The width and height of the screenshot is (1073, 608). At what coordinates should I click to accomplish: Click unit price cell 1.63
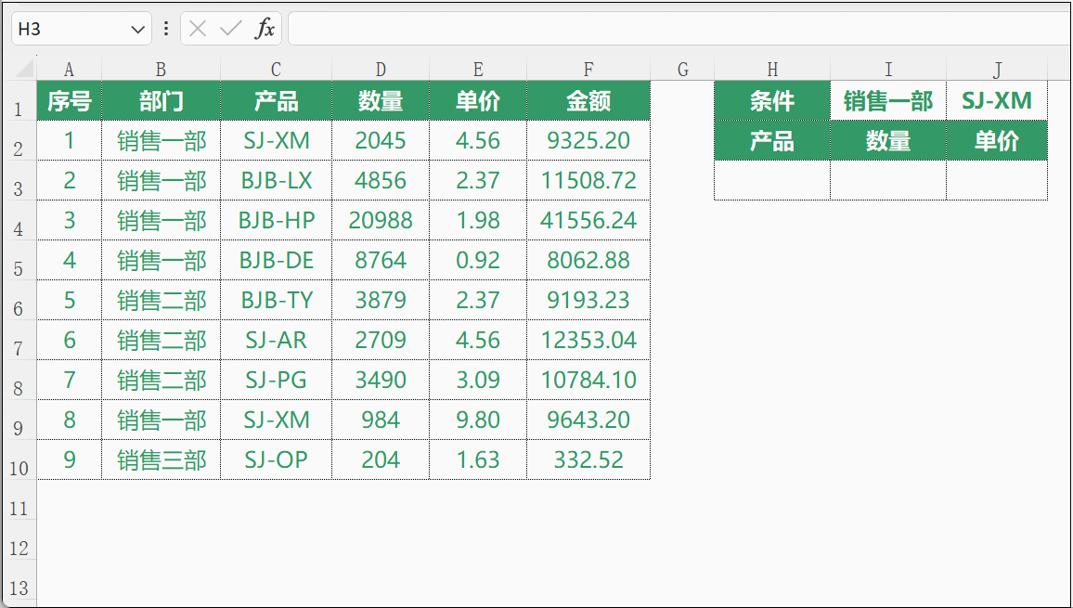tap(478, 459)
